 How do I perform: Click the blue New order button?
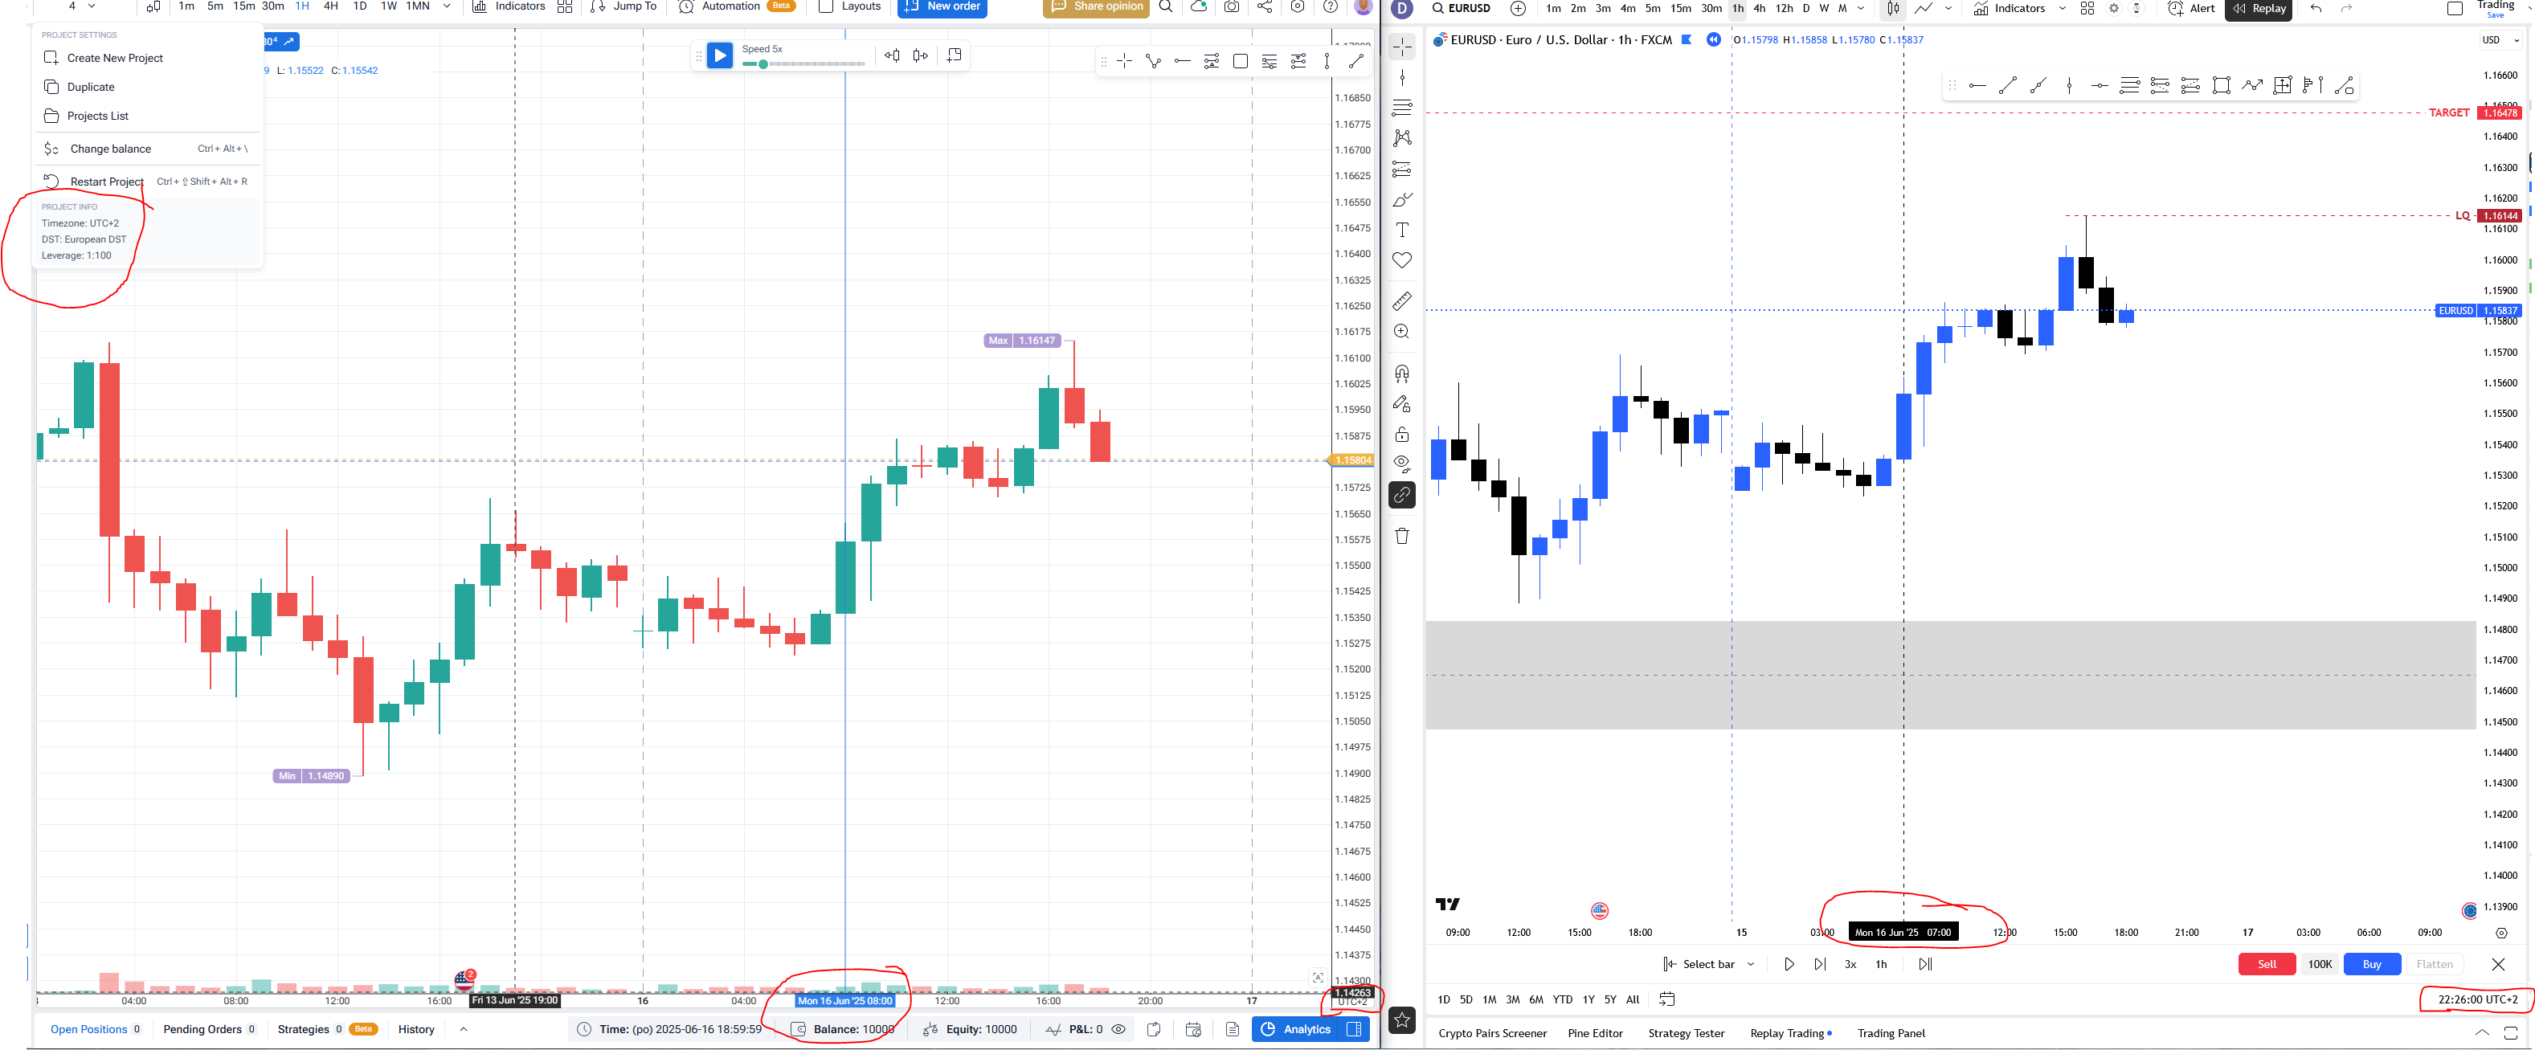(x=942, y=7)
